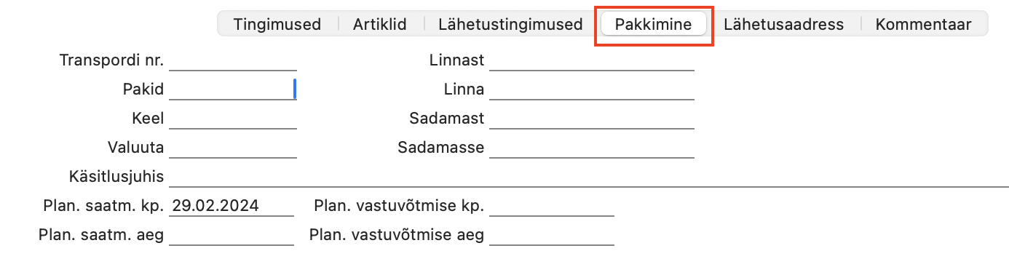This screenshot has width=1009, height=275.
Task: Click the Transpordi nr. label text
Action: point(111,60)
